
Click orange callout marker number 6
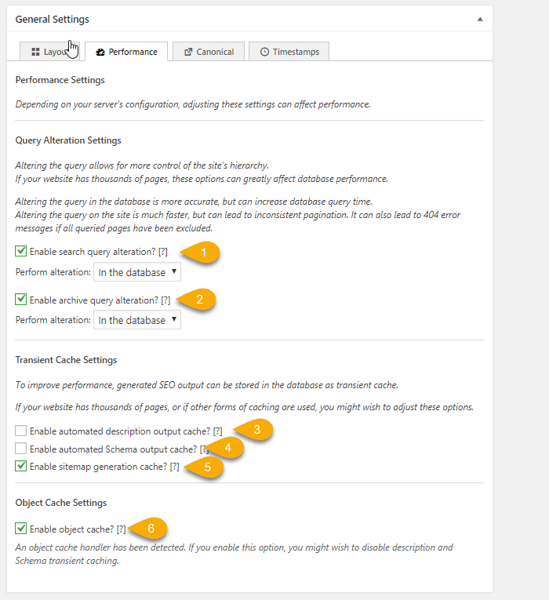pos(151,528)
